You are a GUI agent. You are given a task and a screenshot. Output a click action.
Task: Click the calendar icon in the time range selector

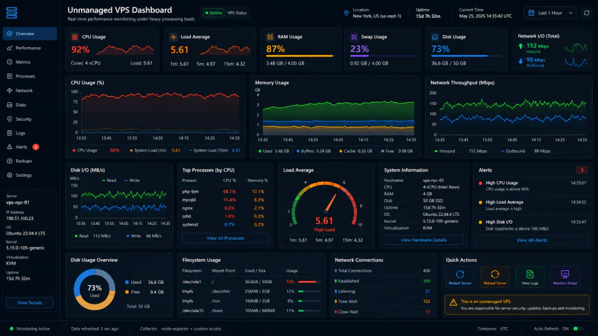(531, 13)
